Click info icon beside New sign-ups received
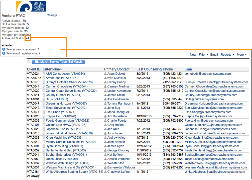The image size is (252, 180). [4, 49]
